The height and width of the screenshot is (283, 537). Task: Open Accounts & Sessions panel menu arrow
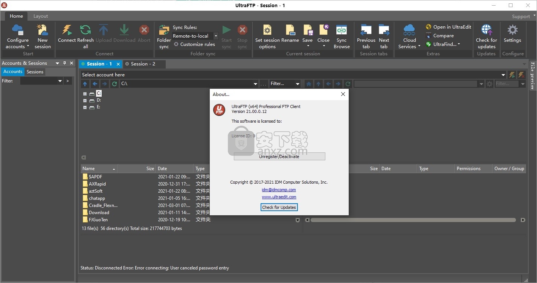point(57,63)
